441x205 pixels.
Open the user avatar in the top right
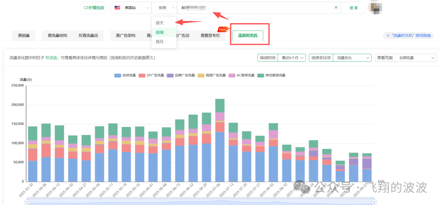tap(376, 7)
